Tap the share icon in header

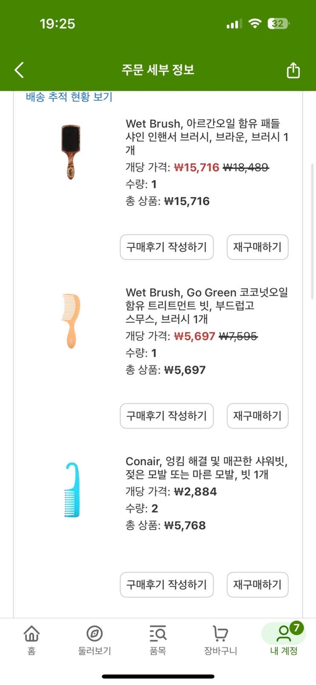pyautogui.click(x=293, y=70)
